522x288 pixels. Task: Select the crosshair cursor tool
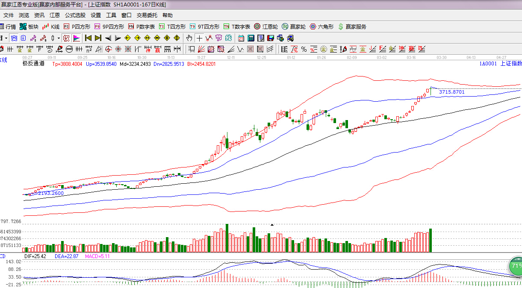pyautogui.click(x=199, y=38)
